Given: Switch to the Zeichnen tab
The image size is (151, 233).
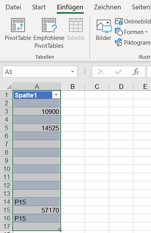Looking at the screenshot, I should (107, 7).
